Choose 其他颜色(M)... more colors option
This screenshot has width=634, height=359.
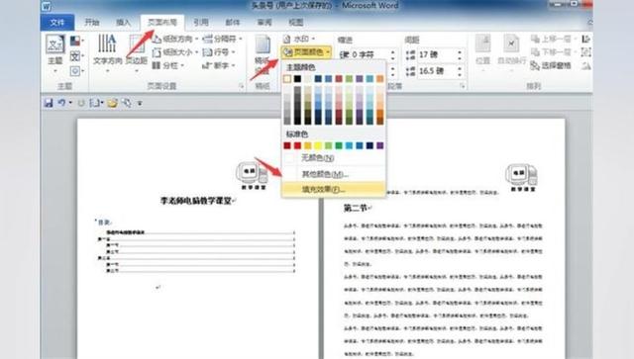(x=334, y=174)
